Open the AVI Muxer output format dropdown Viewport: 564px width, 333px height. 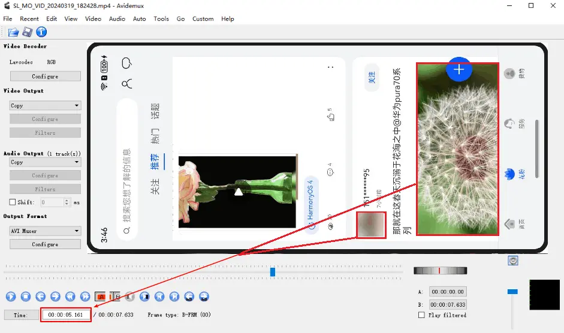pyautogui.click(x=45, y=231)
